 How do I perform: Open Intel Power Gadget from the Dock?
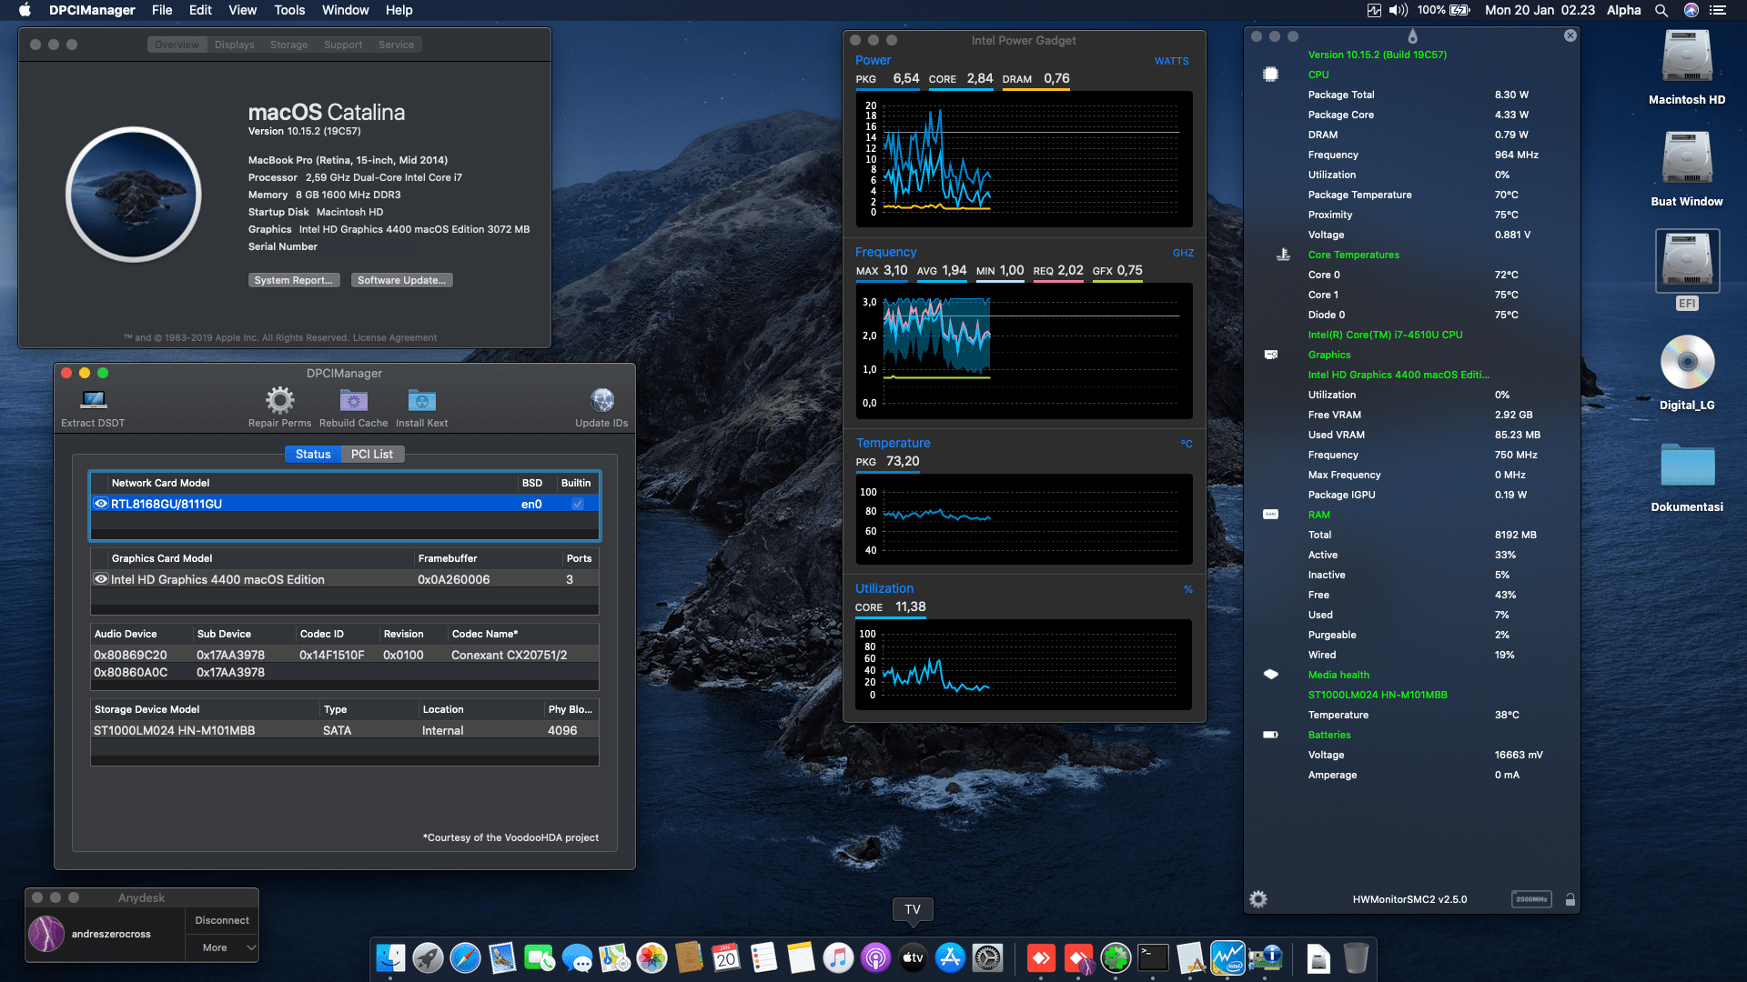click(x=1227, y=957)
